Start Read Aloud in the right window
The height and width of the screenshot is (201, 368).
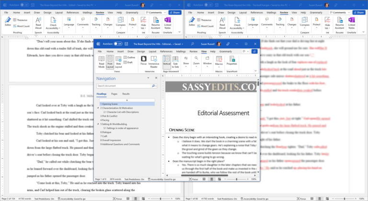click(x=222, y=23)
